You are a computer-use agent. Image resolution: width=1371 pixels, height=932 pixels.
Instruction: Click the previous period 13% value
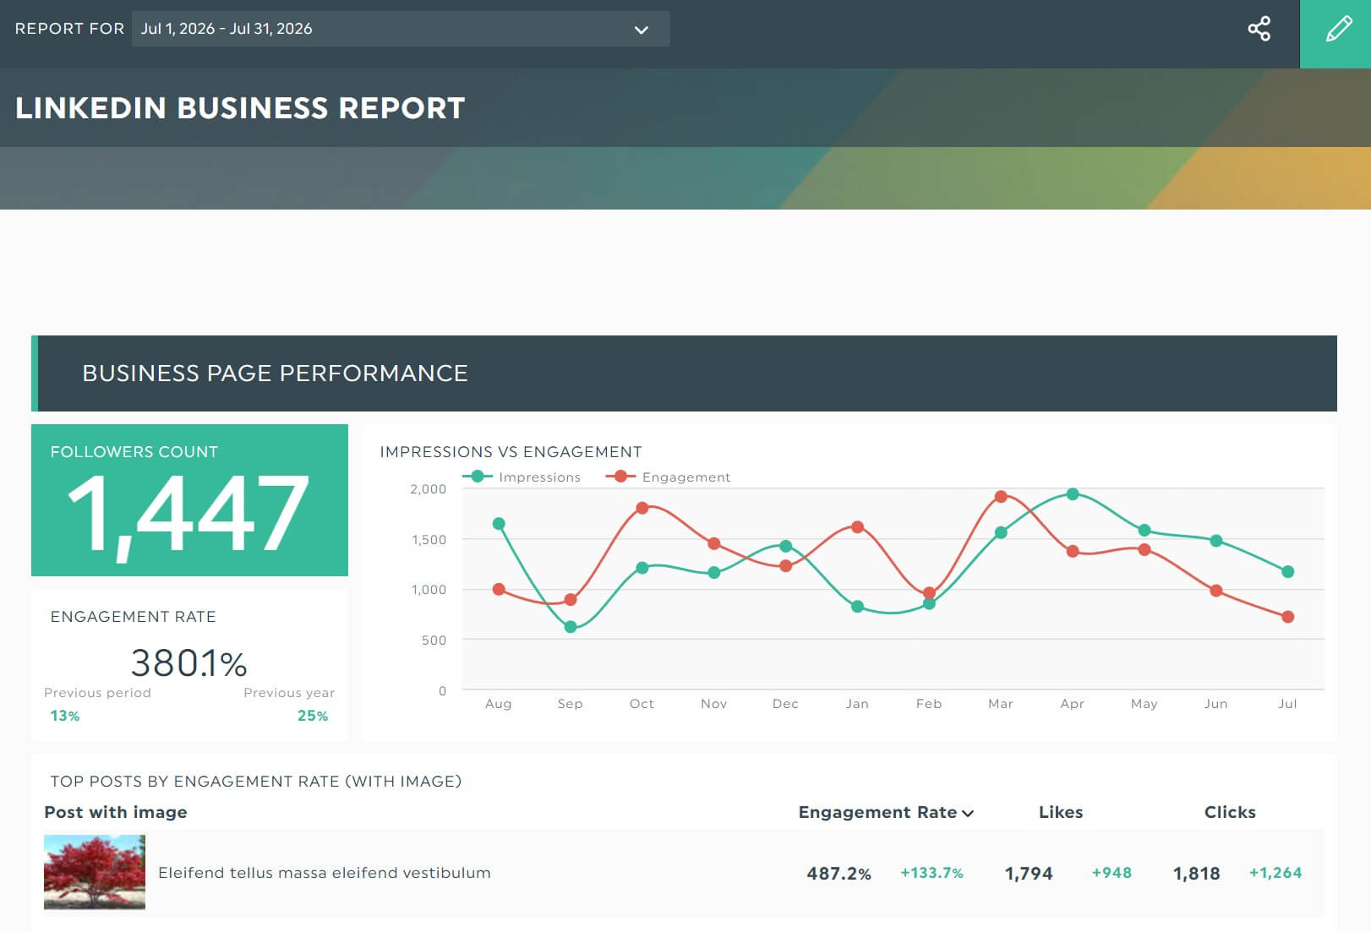point(65,716)
